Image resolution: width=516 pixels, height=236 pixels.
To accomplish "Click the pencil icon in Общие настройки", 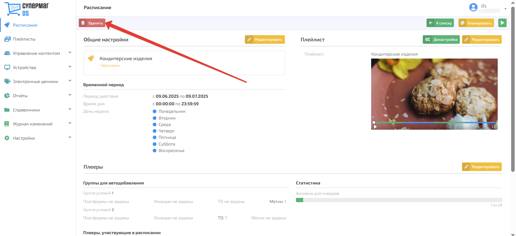I will click(249, 39).
